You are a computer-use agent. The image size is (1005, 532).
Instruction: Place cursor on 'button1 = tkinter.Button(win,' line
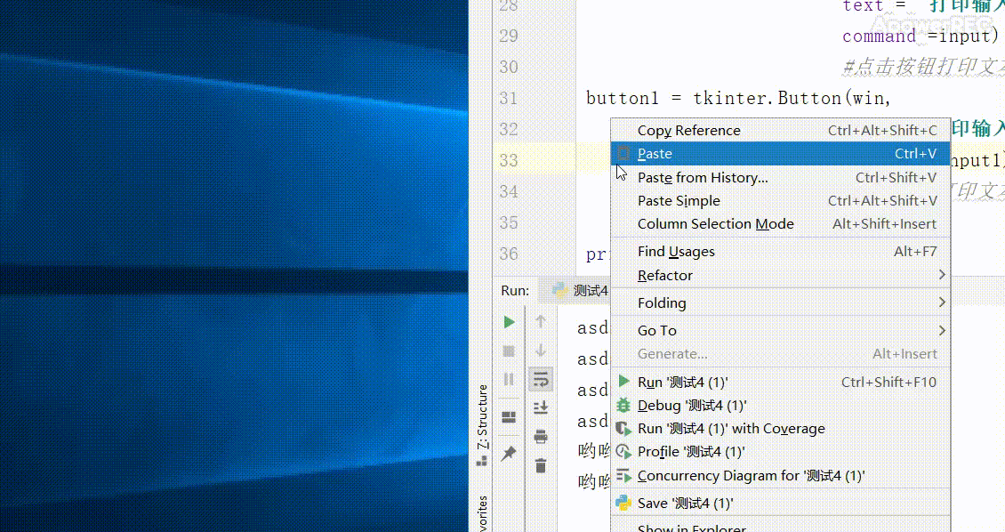pyautogui.click(x=738, y=98)
